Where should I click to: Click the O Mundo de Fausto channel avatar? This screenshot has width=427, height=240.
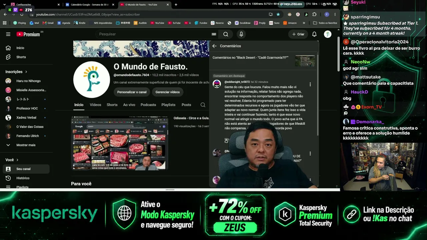point(91,80)
